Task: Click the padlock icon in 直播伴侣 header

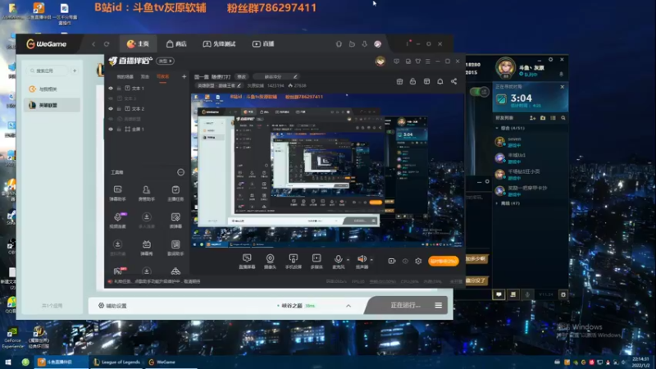Action: [413, 81]
